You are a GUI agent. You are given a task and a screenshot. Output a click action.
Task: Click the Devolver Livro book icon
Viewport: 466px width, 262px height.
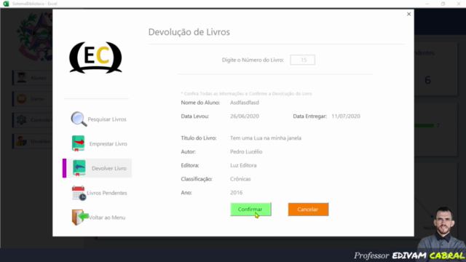[x=79, y=168]
